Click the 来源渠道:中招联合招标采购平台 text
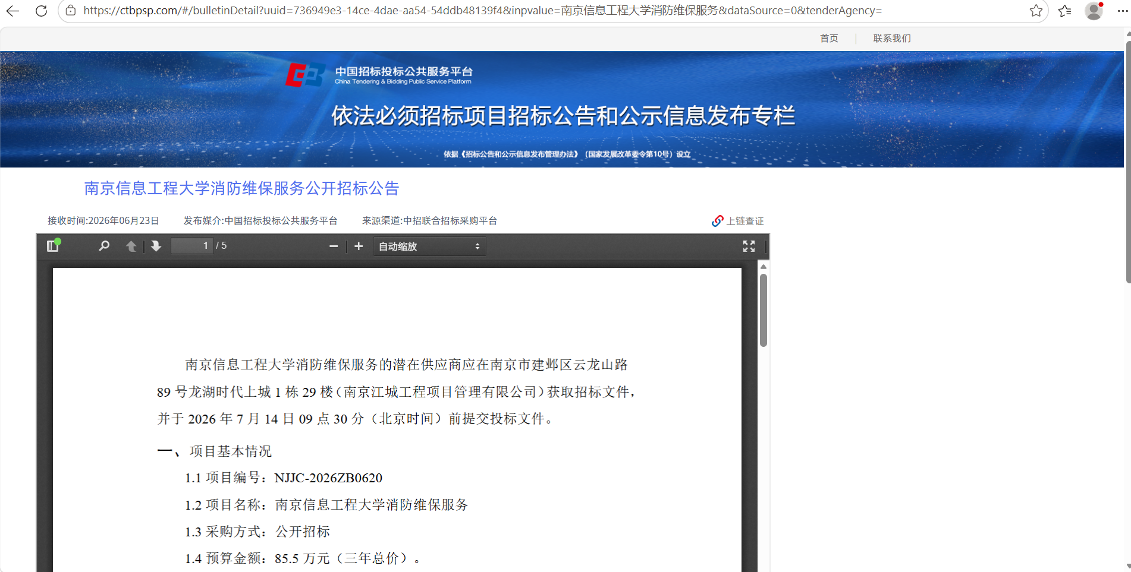Screen dimensions: 1131x572 (429, 221)
